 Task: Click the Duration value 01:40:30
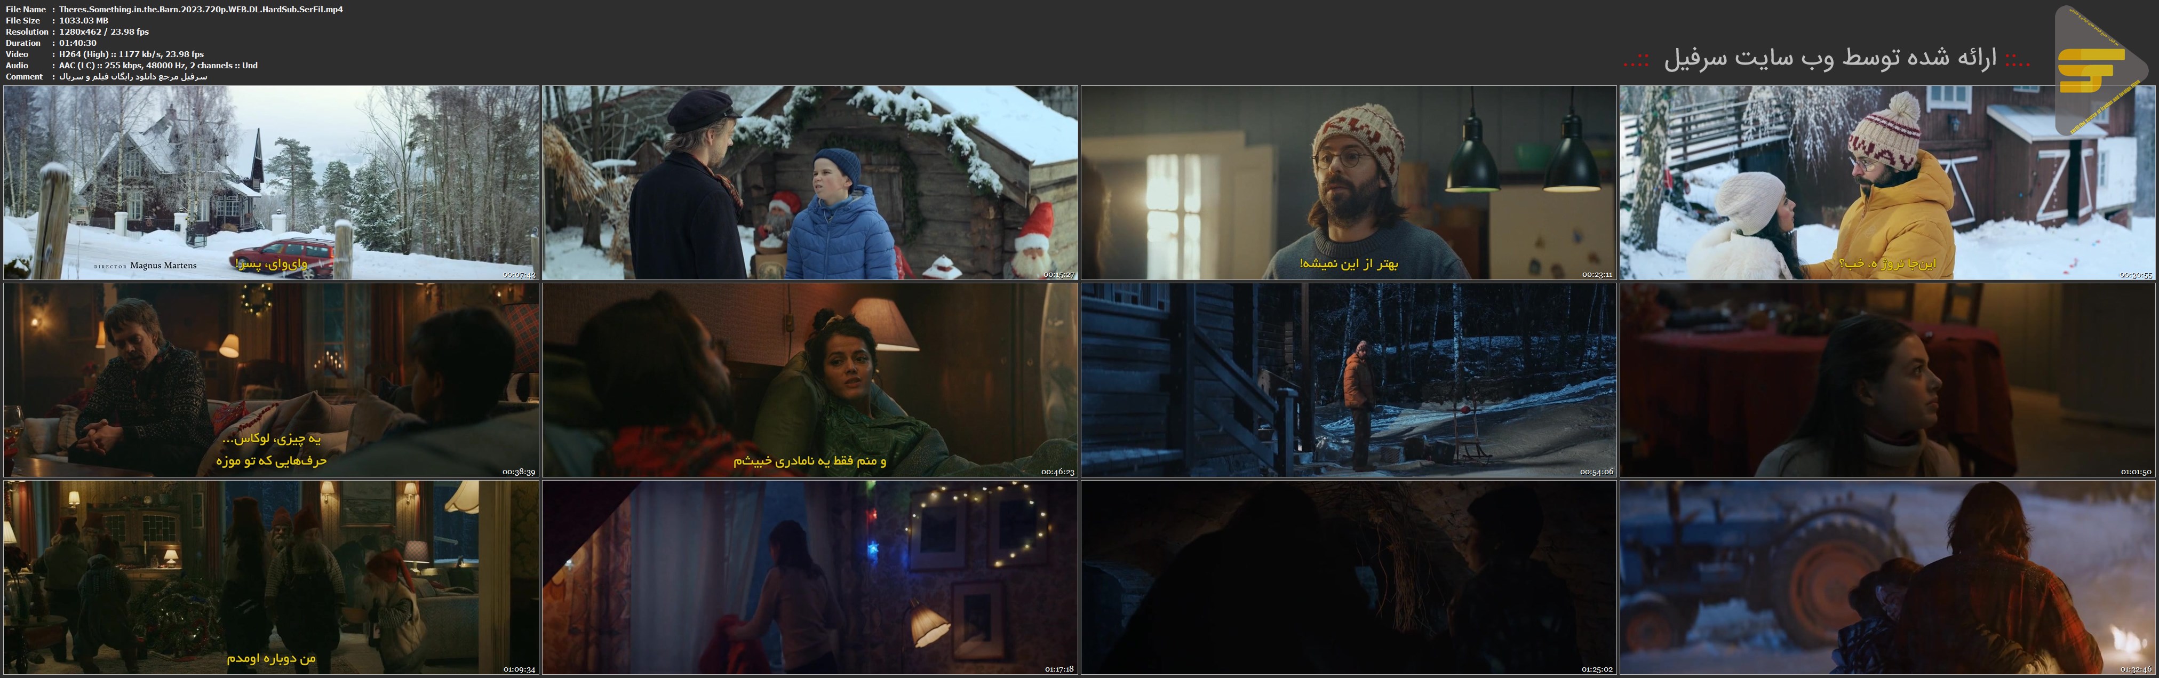click(x=78, y=43)
